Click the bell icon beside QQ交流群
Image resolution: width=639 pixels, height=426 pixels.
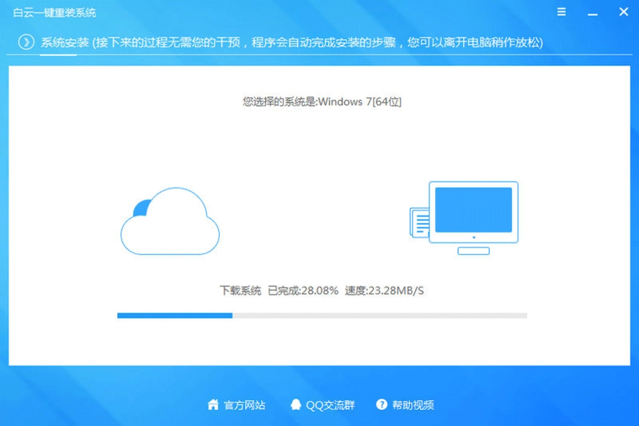(x=296, y=405)
